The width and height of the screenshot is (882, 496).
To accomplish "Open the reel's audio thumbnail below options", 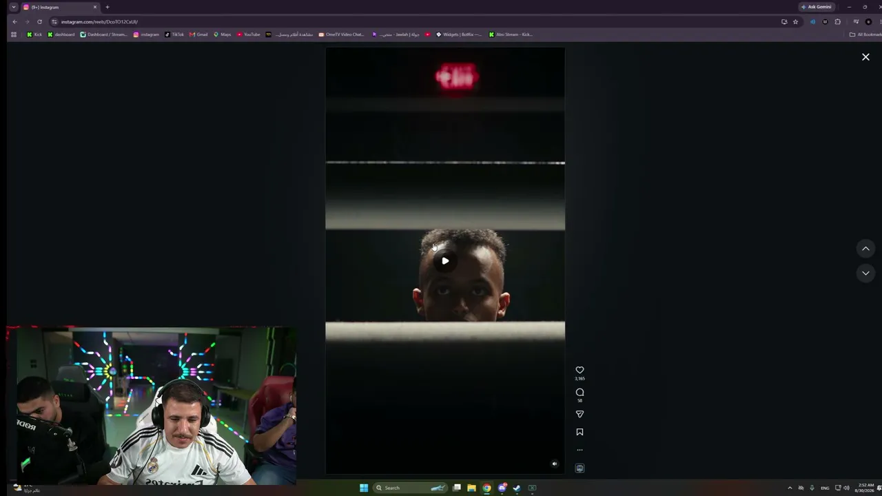I will (x=580, y=468).
